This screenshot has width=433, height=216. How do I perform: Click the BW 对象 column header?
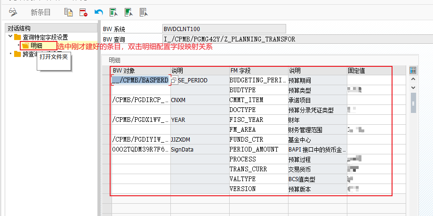[x=141, y=71]
